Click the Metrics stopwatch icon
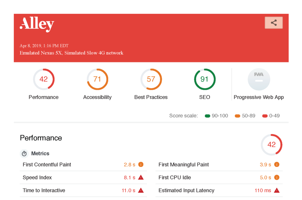This screenshot has width=302, height=200. (24, 154)
